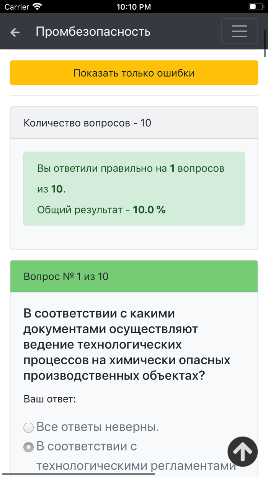This screenshot has height=477, width=268.
Task: Tap the clock showing 10:10 PM
Action: point(134,7)
